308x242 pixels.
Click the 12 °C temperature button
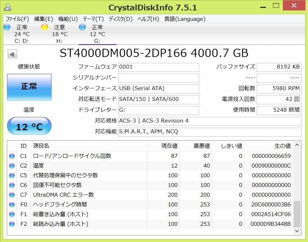click(29, 127)
